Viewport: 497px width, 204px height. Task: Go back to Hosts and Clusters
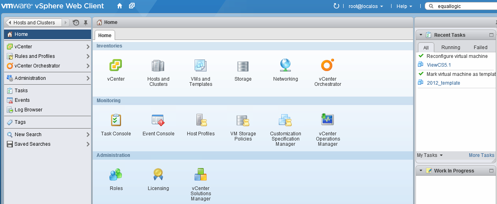tap(34, 23)
